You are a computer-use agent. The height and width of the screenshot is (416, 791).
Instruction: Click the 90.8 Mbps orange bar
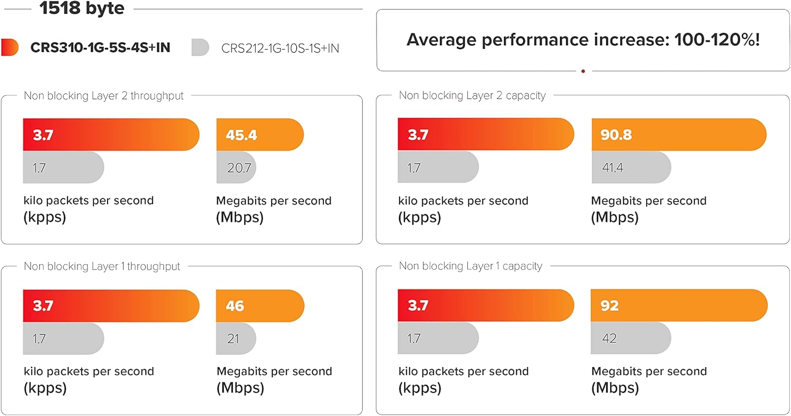coord(678,135)
